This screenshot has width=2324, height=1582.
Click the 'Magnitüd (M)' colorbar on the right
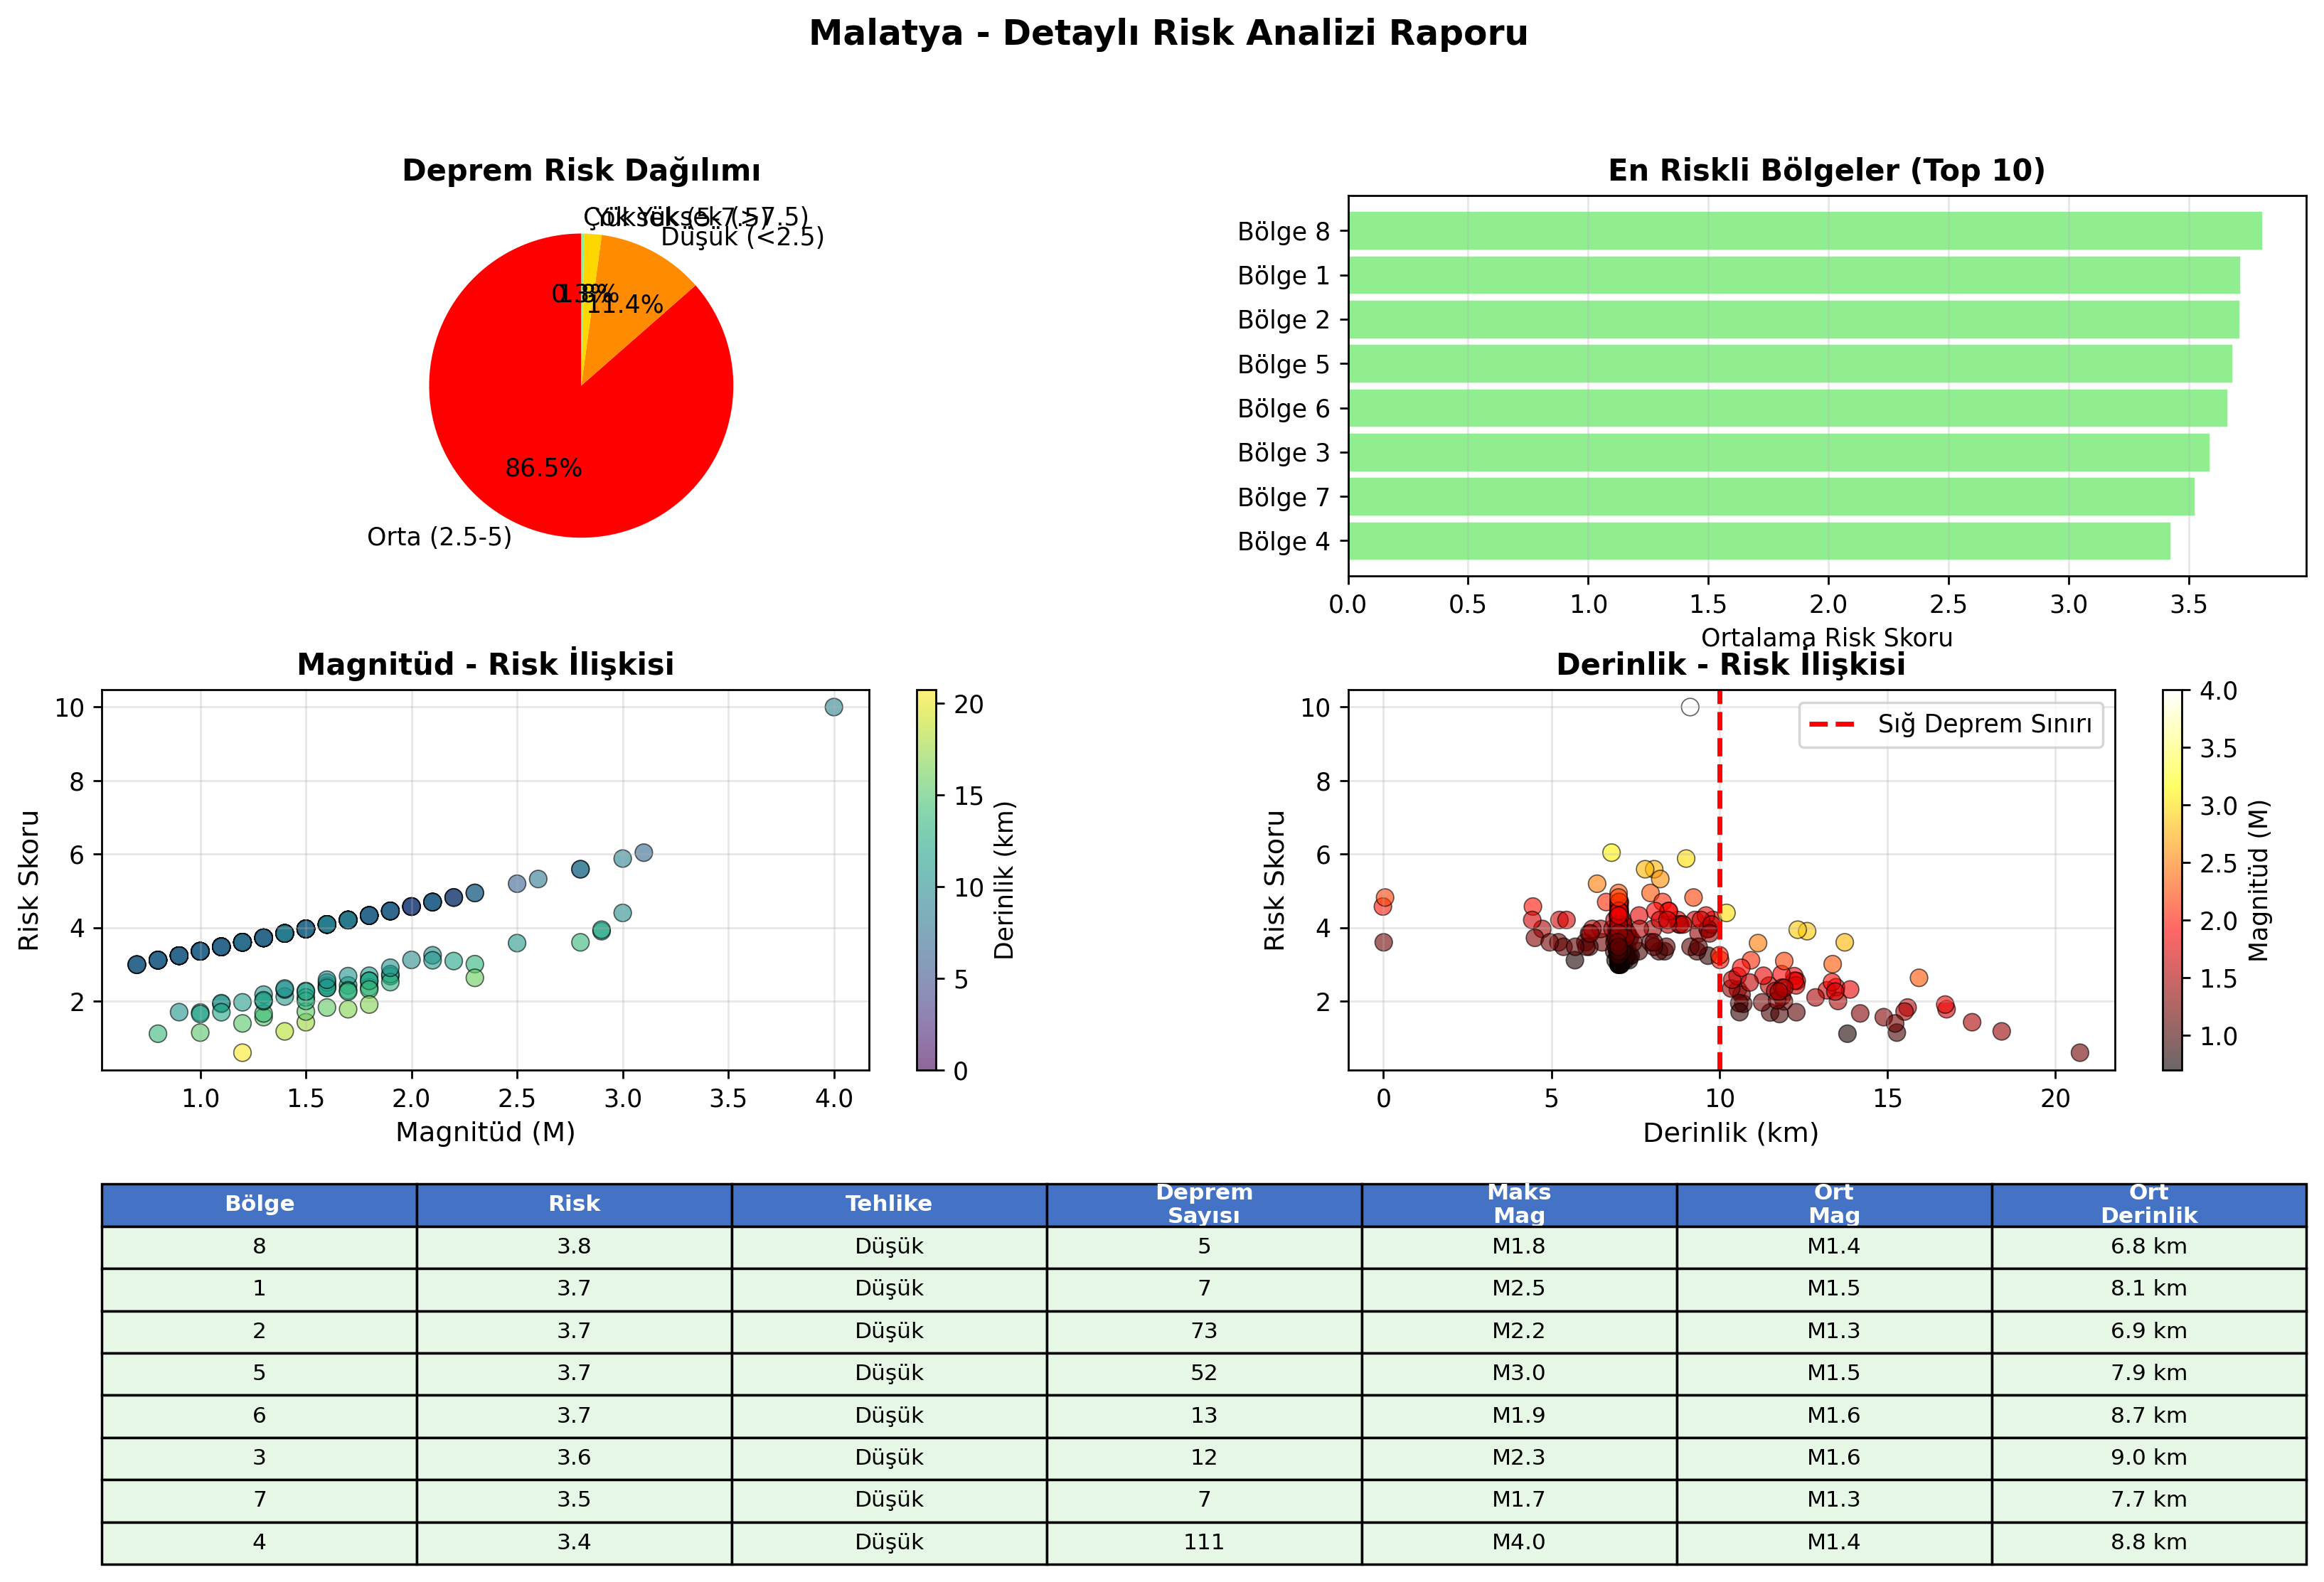point(2172,880)
